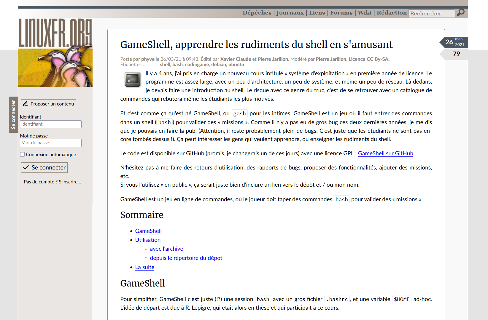Click the terminal icon beside the article
488x320 pixels.
[x=132, y=80]
